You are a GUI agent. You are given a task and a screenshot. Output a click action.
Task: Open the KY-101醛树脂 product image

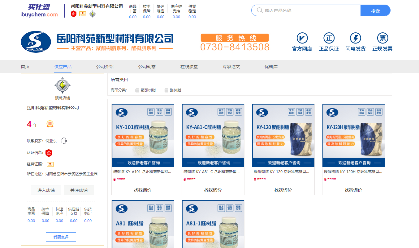coord(143,135)
